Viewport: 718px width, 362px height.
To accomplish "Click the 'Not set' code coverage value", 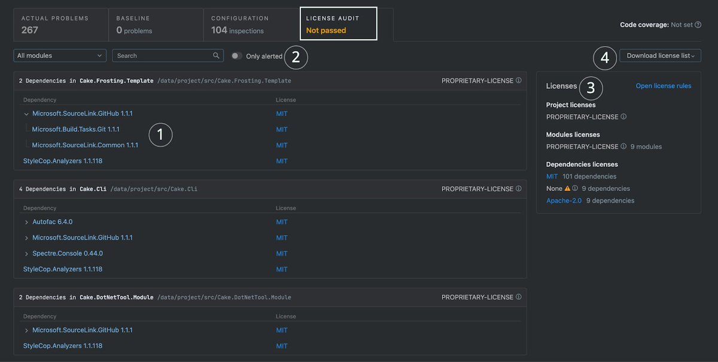I will [682, 25].
